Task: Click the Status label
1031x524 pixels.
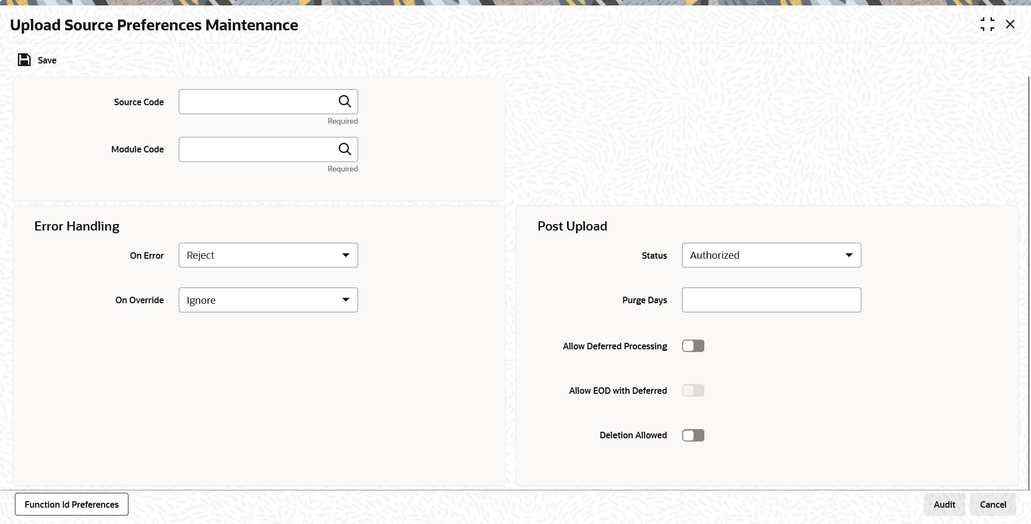Action: point(654,255)
